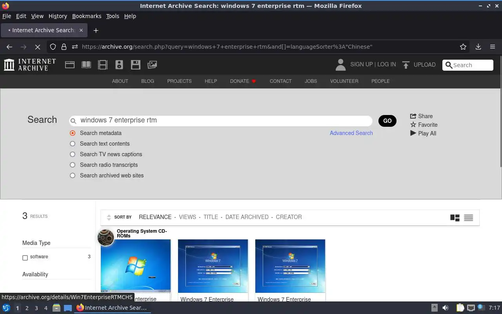Open the Internet Archive home logo

point(30,65)
